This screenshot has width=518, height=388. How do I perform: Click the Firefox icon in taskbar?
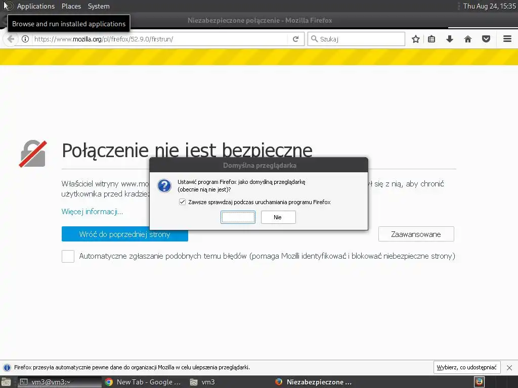pos(279,382)
